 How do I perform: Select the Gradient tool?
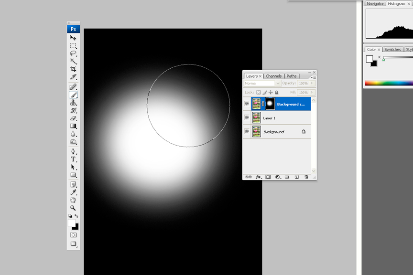click(73, 126)
